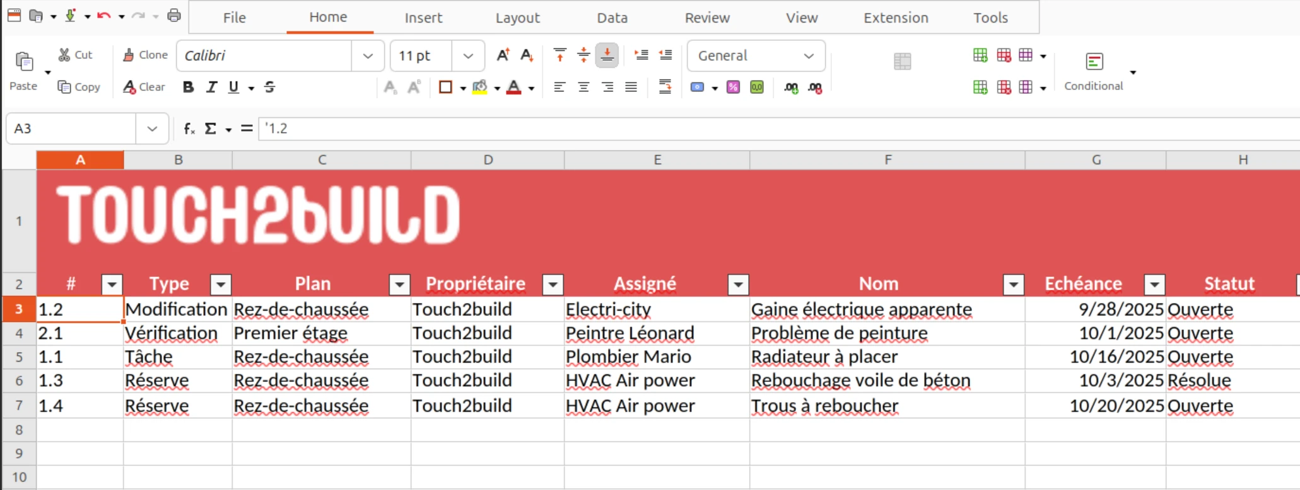Click the Conditional formatting button
The width and height of the screenshot is (1300, 490).
point(1094,71)
